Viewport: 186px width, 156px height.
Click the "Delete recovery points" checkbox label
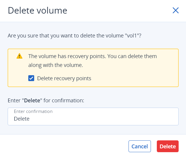pyautogui.click(x=64, y=78)
